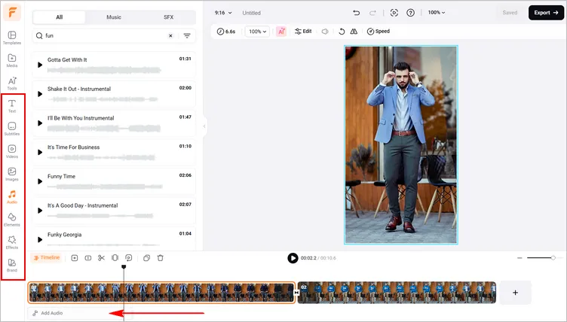Click the pink AI tool button
The image size is (567, 322).
click(x=281, y=32)
